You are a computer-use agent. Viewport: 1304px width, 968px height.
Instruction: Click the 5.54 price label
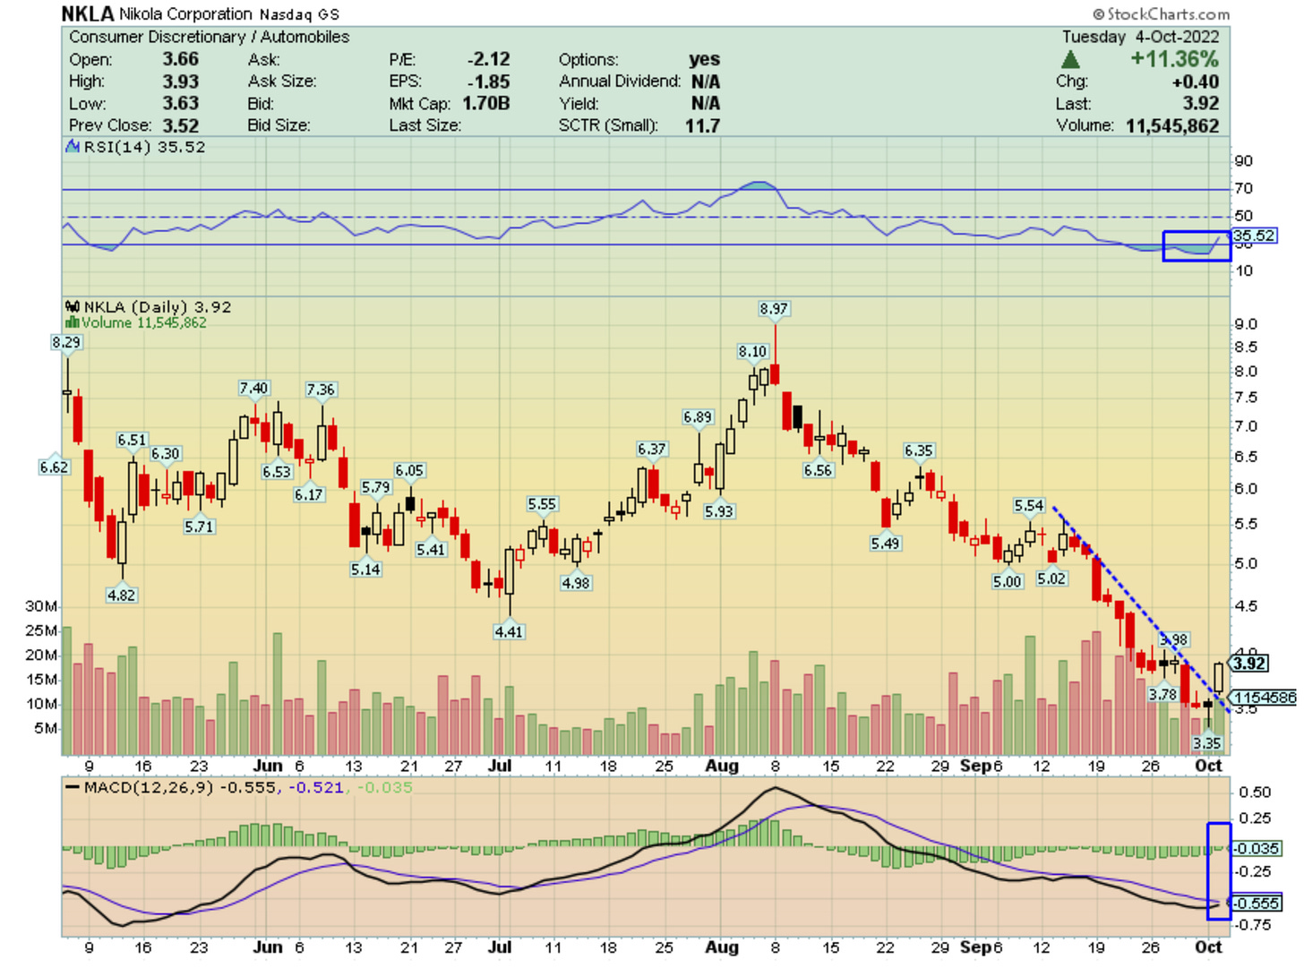(x=1029, y=506)
